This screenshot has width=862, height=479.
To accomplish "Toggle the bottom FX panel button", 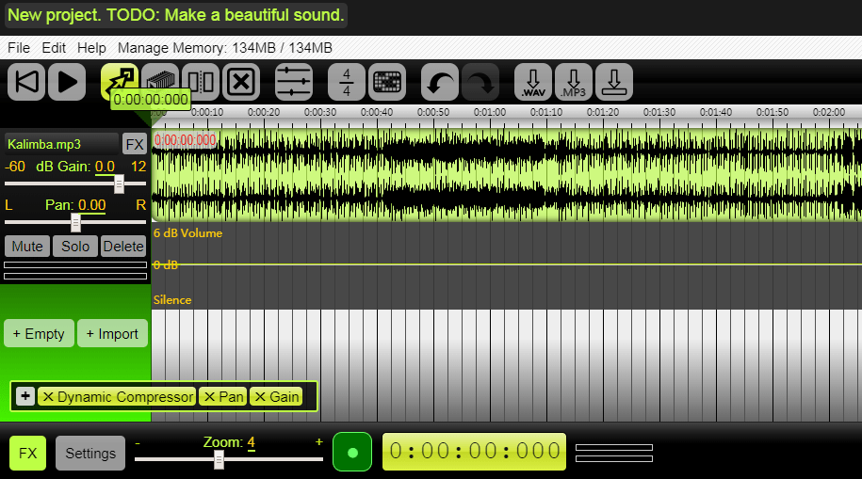I will (x=27, y=454).
